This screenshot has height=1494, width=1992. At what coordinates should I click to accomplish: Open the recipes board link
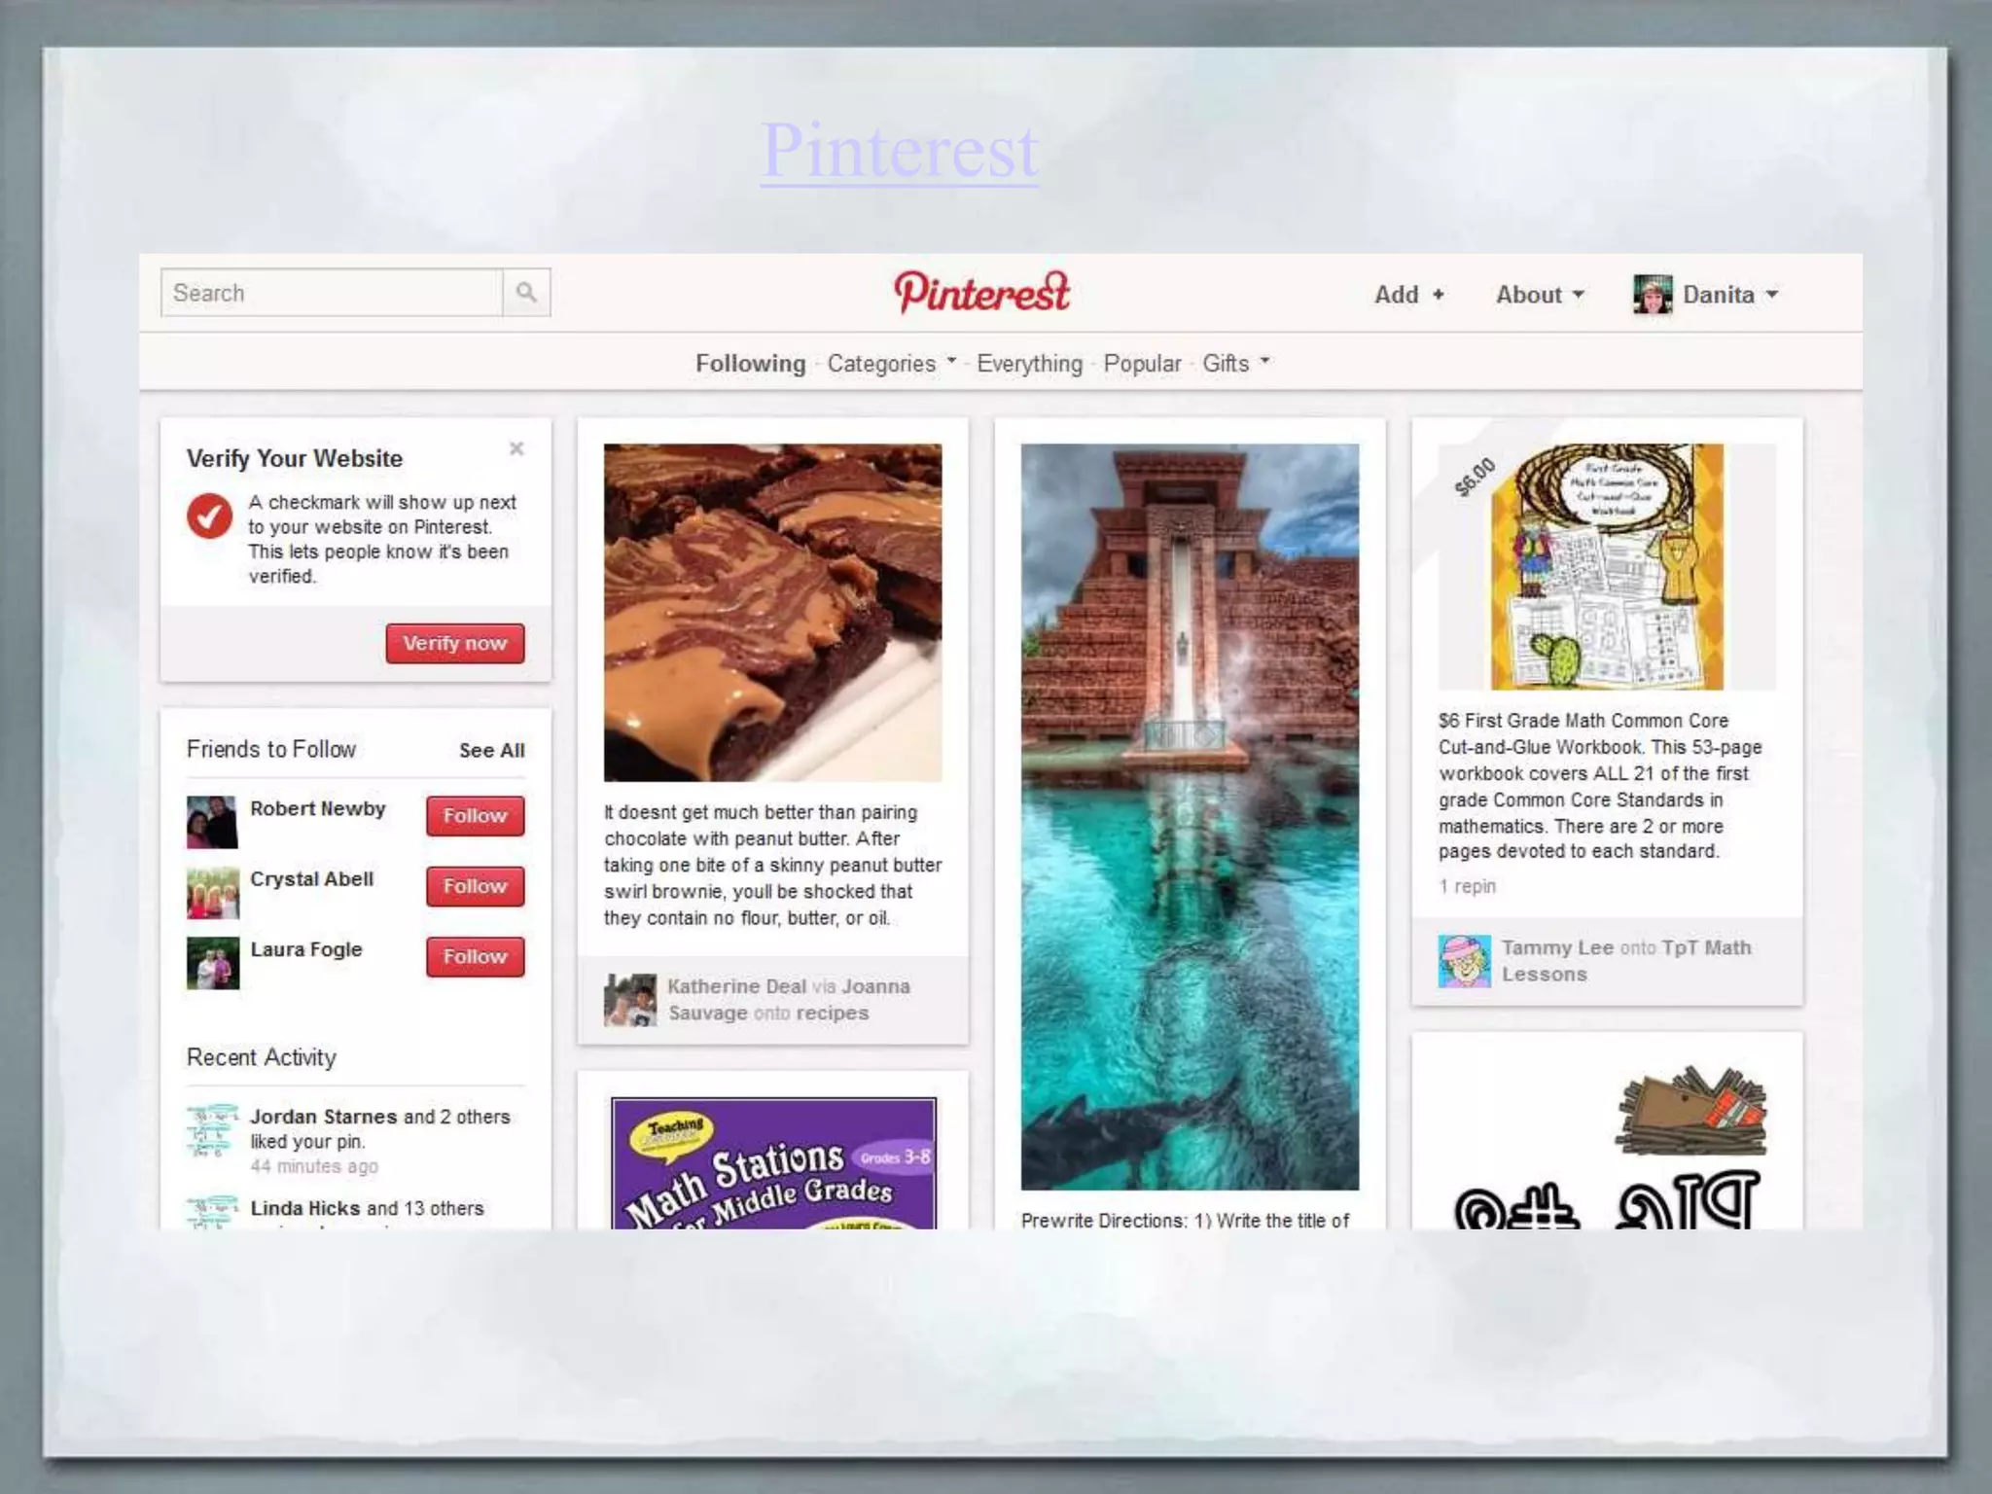(x=832, y=1013)
